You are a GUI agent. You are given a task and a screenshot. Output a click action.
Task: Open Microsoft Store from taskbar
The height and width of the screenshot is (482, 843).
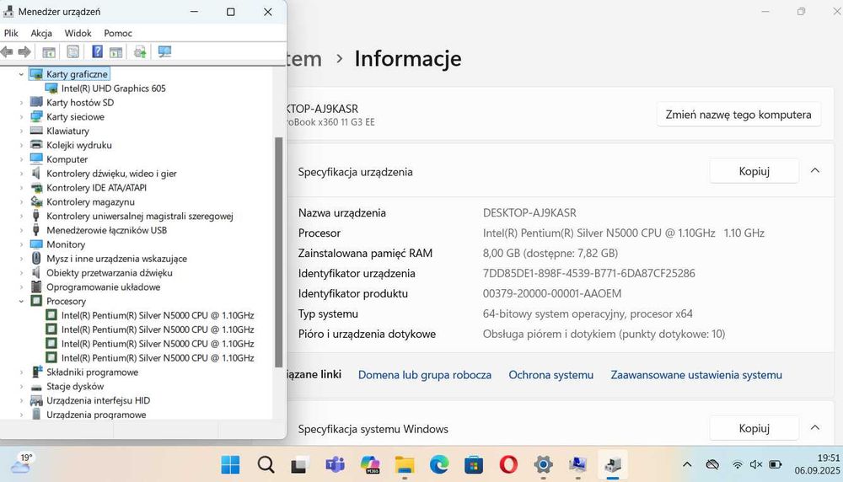pyautogui.click(x=474, y=465)
